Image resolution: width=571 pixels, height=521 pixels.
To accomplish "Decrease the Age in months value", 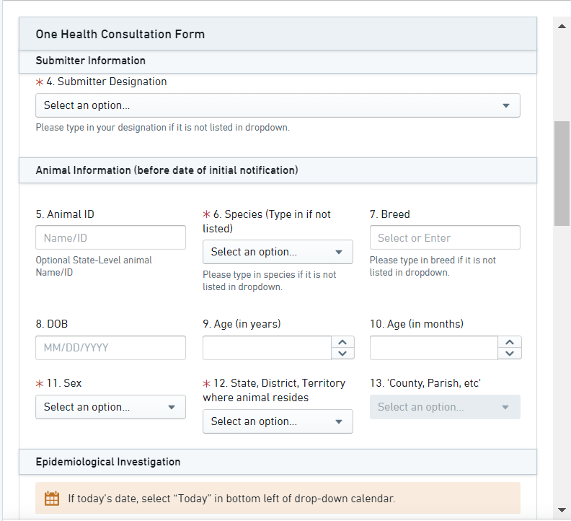I will click(510, 354).
